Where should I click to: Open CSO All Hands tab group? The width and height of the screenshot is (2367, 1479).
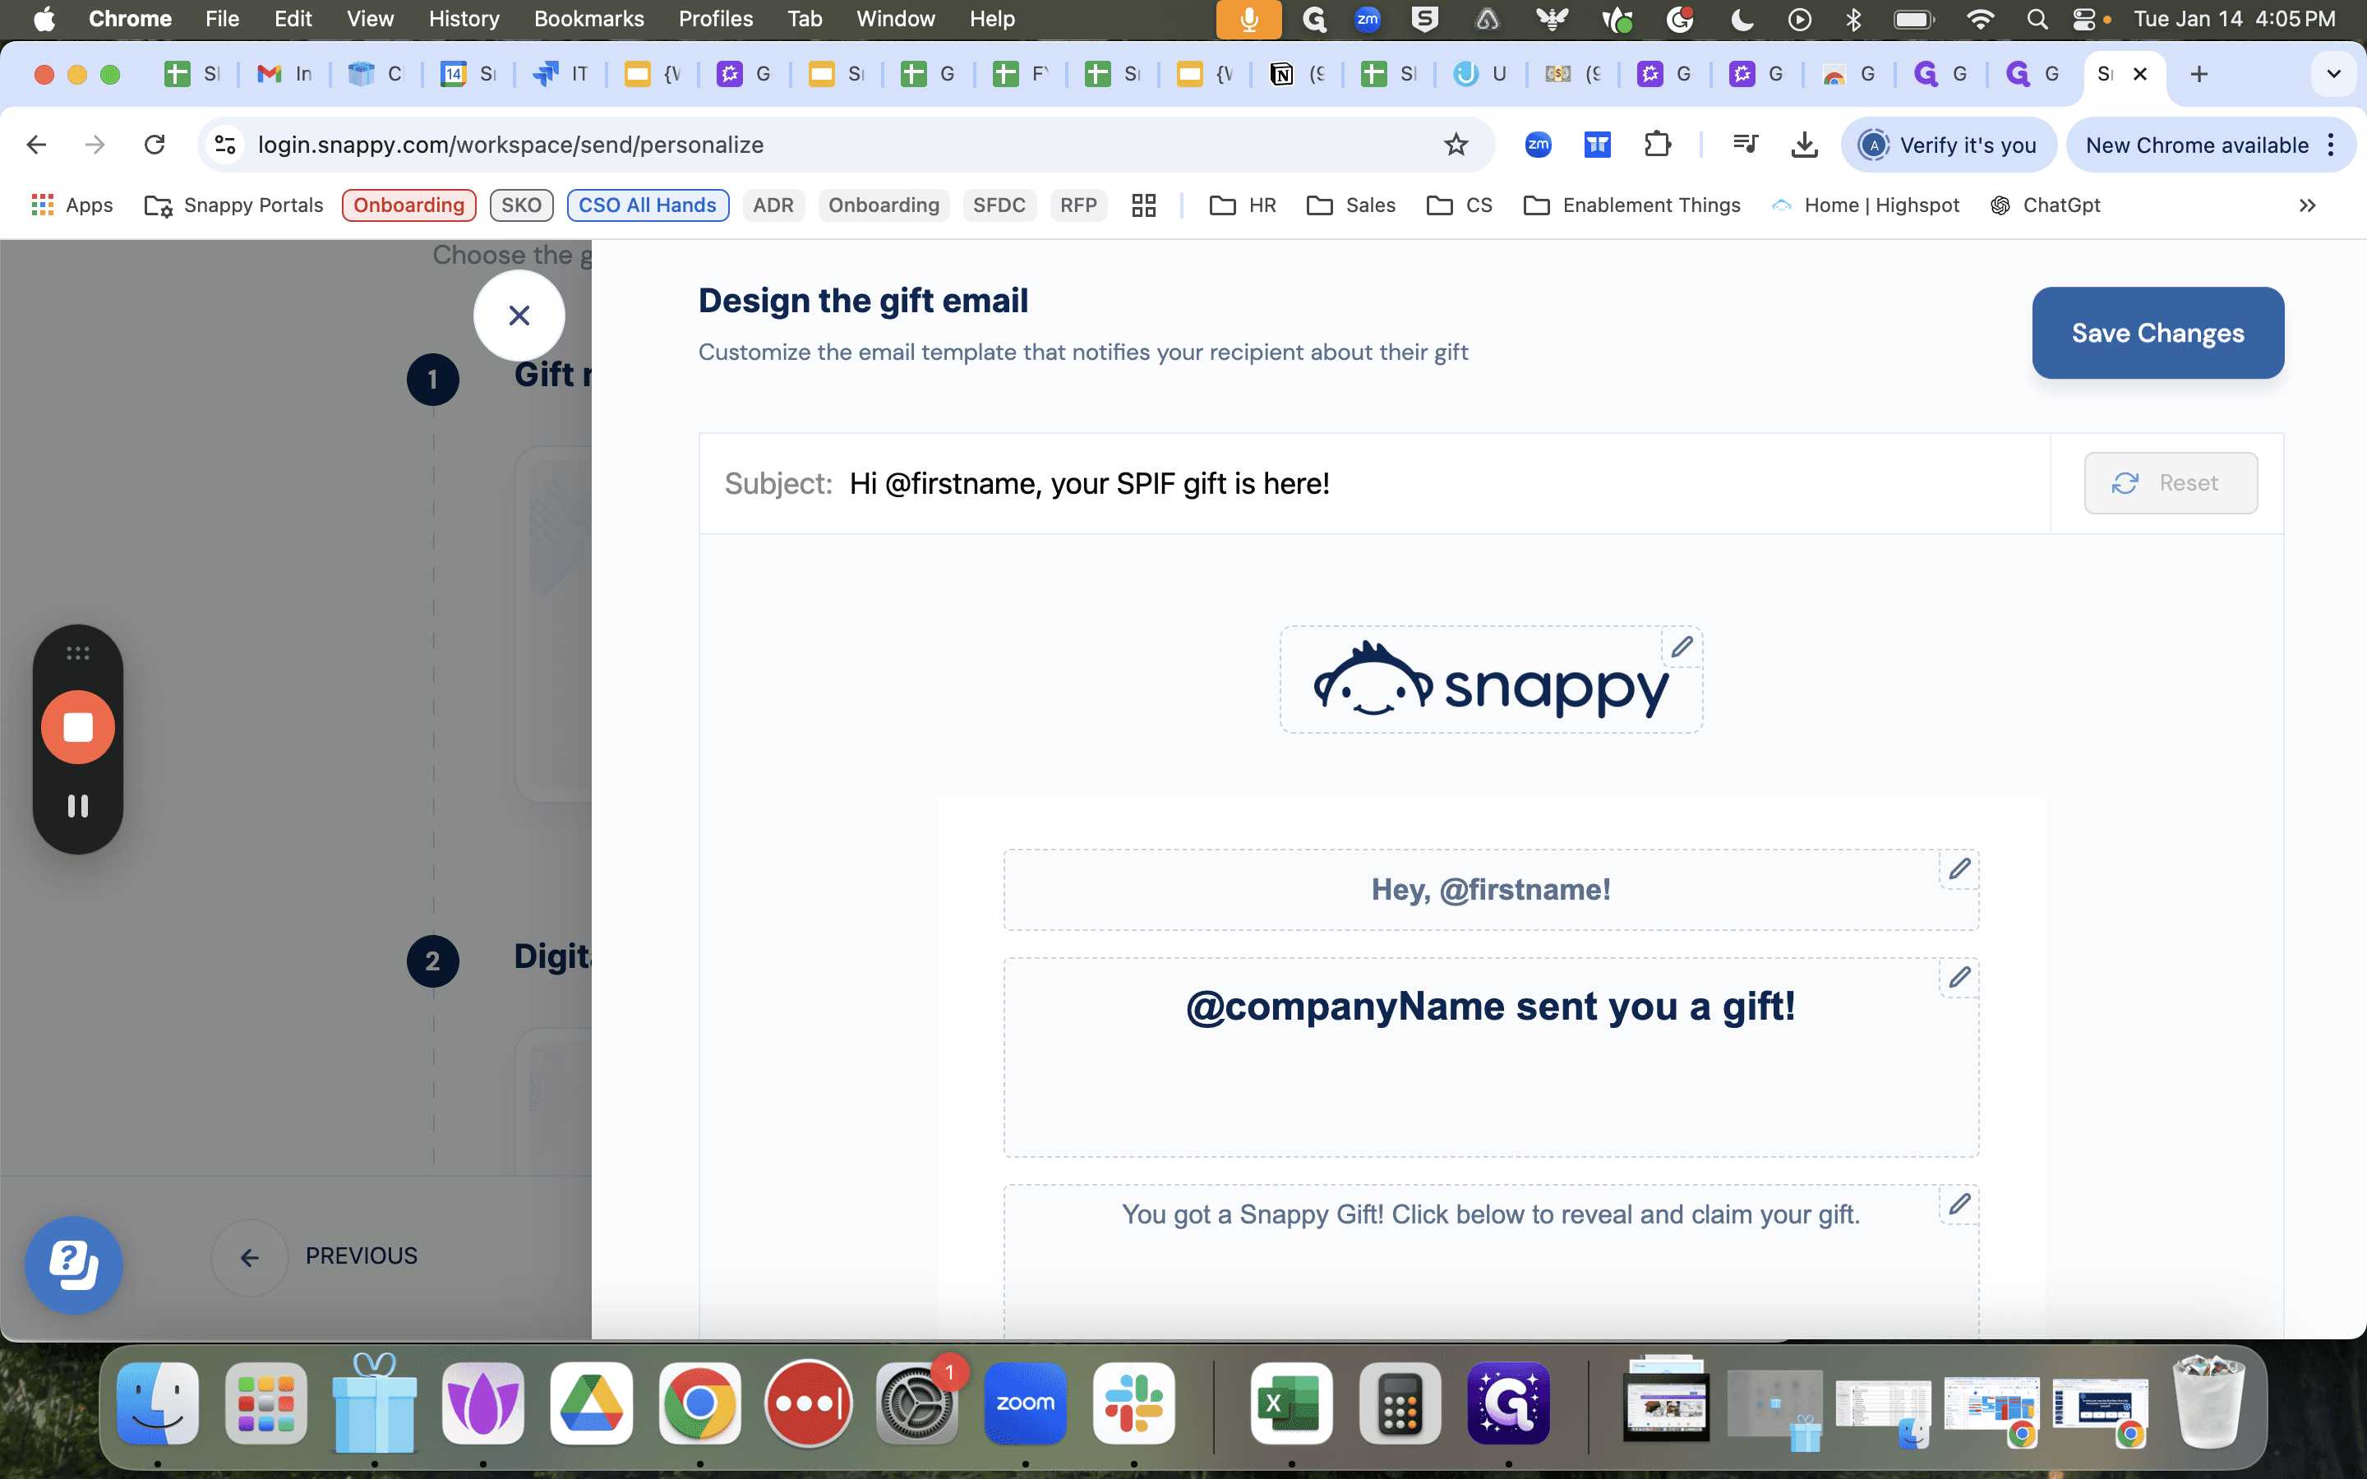click(648, 205)
